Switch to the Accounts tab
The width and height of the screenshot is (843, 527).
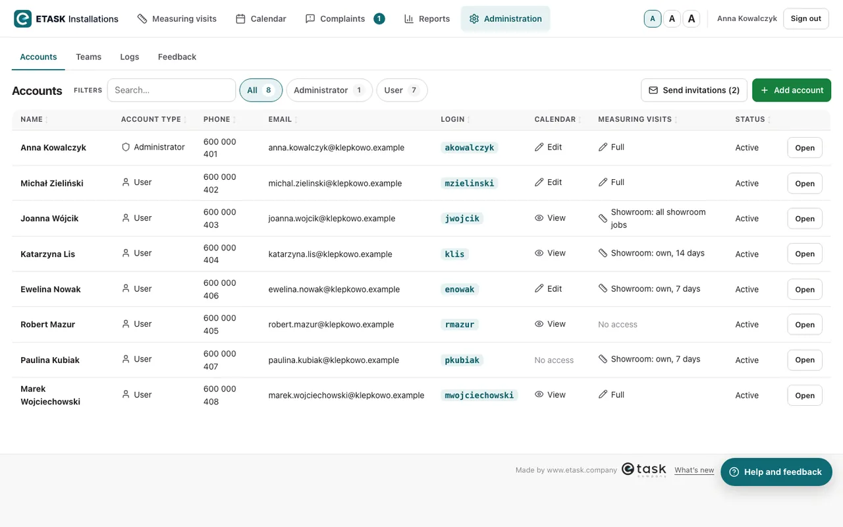[38, 57]
